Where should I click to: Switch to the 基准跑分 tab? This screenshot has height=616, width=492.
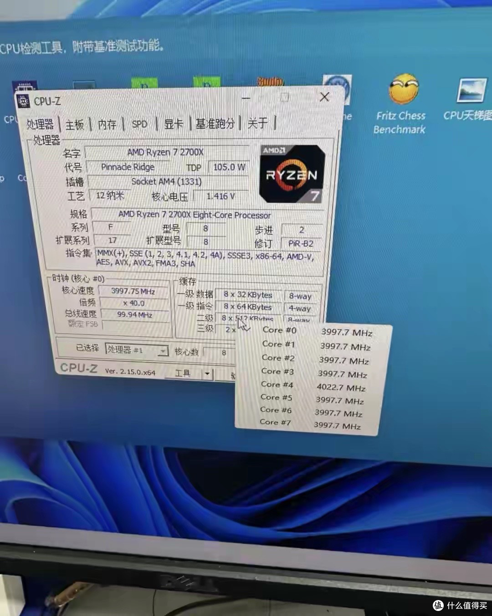(x=215, y=123)
